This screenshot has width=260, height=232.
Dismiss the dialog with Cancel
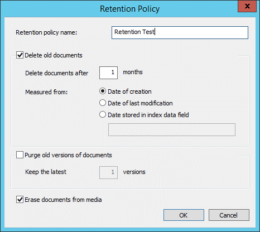pos(229,215)
